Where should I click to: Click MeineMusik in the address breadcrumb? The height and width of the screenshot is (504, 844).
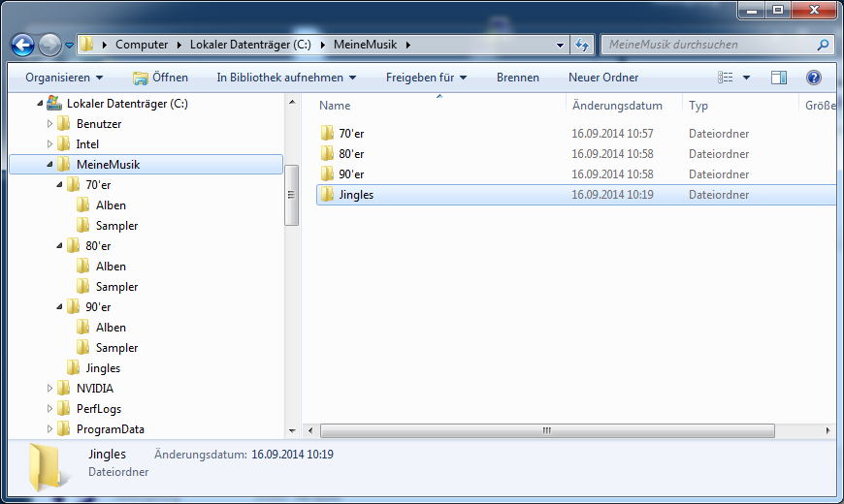click(x=365, y=45)
